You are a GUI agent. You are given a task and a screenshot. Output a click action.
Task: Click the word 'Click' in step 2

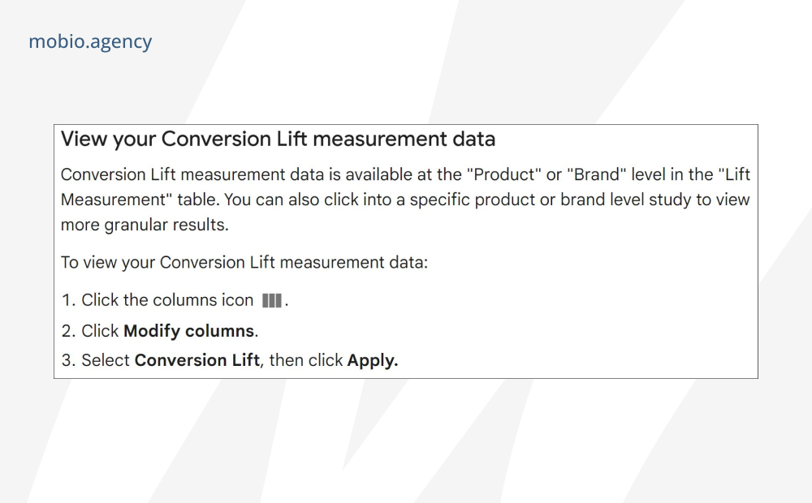pos(100,331)
